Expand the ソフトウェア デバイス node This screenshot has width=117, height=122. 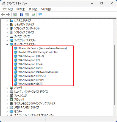7,33
